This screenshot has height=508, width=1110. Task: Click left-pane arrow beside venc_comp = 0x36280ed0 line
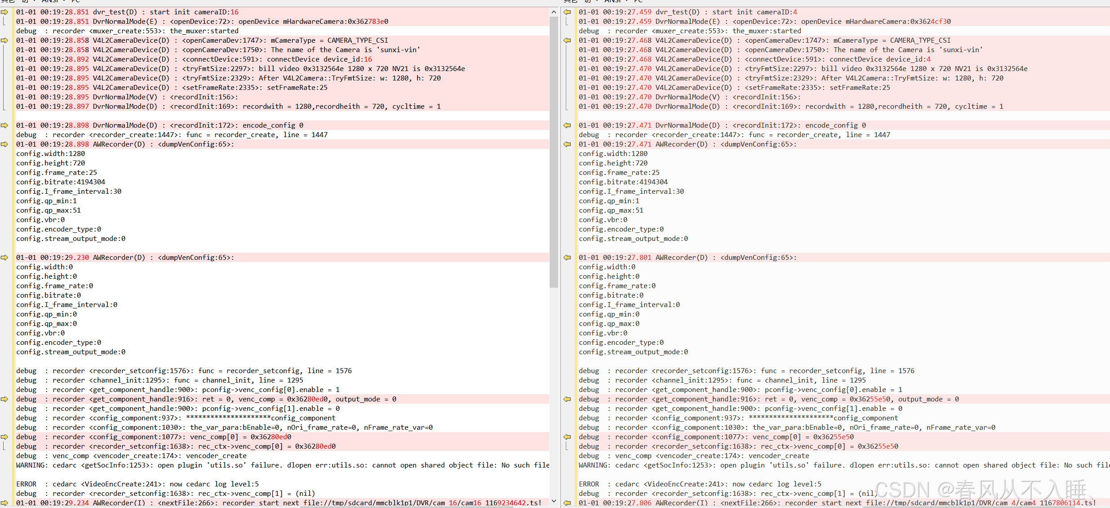click(x=4, y=399)
